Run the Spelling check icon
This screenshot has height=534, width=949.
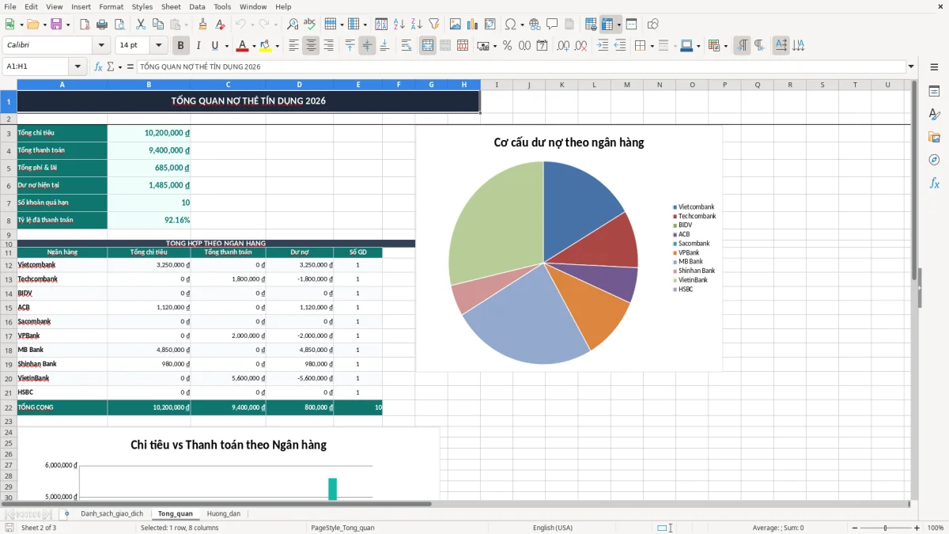pyautogui.click(x=310, y=25)
